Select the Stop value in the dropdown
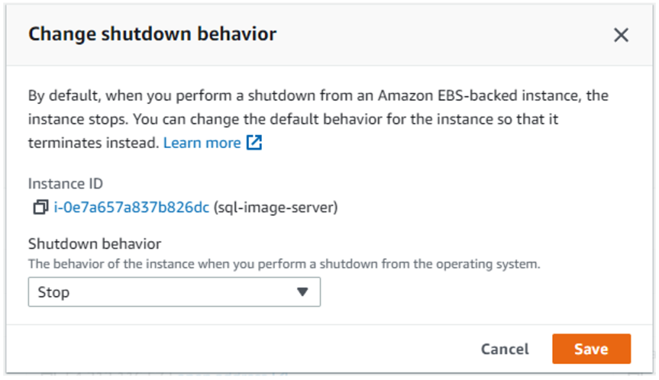 [54, 292]
